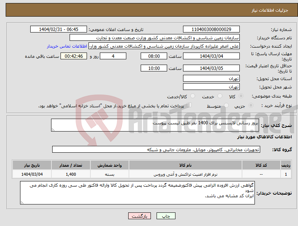Click the price validity date 1404/03/05 field
The width and height of the screenshot is (298, 226).
tap(211, 68)
